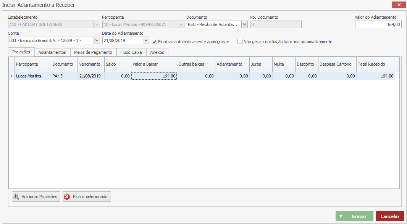Click the Valor a Baixar cell with 164,00
This screenshot has width=407, height=224.
(154, 76)
